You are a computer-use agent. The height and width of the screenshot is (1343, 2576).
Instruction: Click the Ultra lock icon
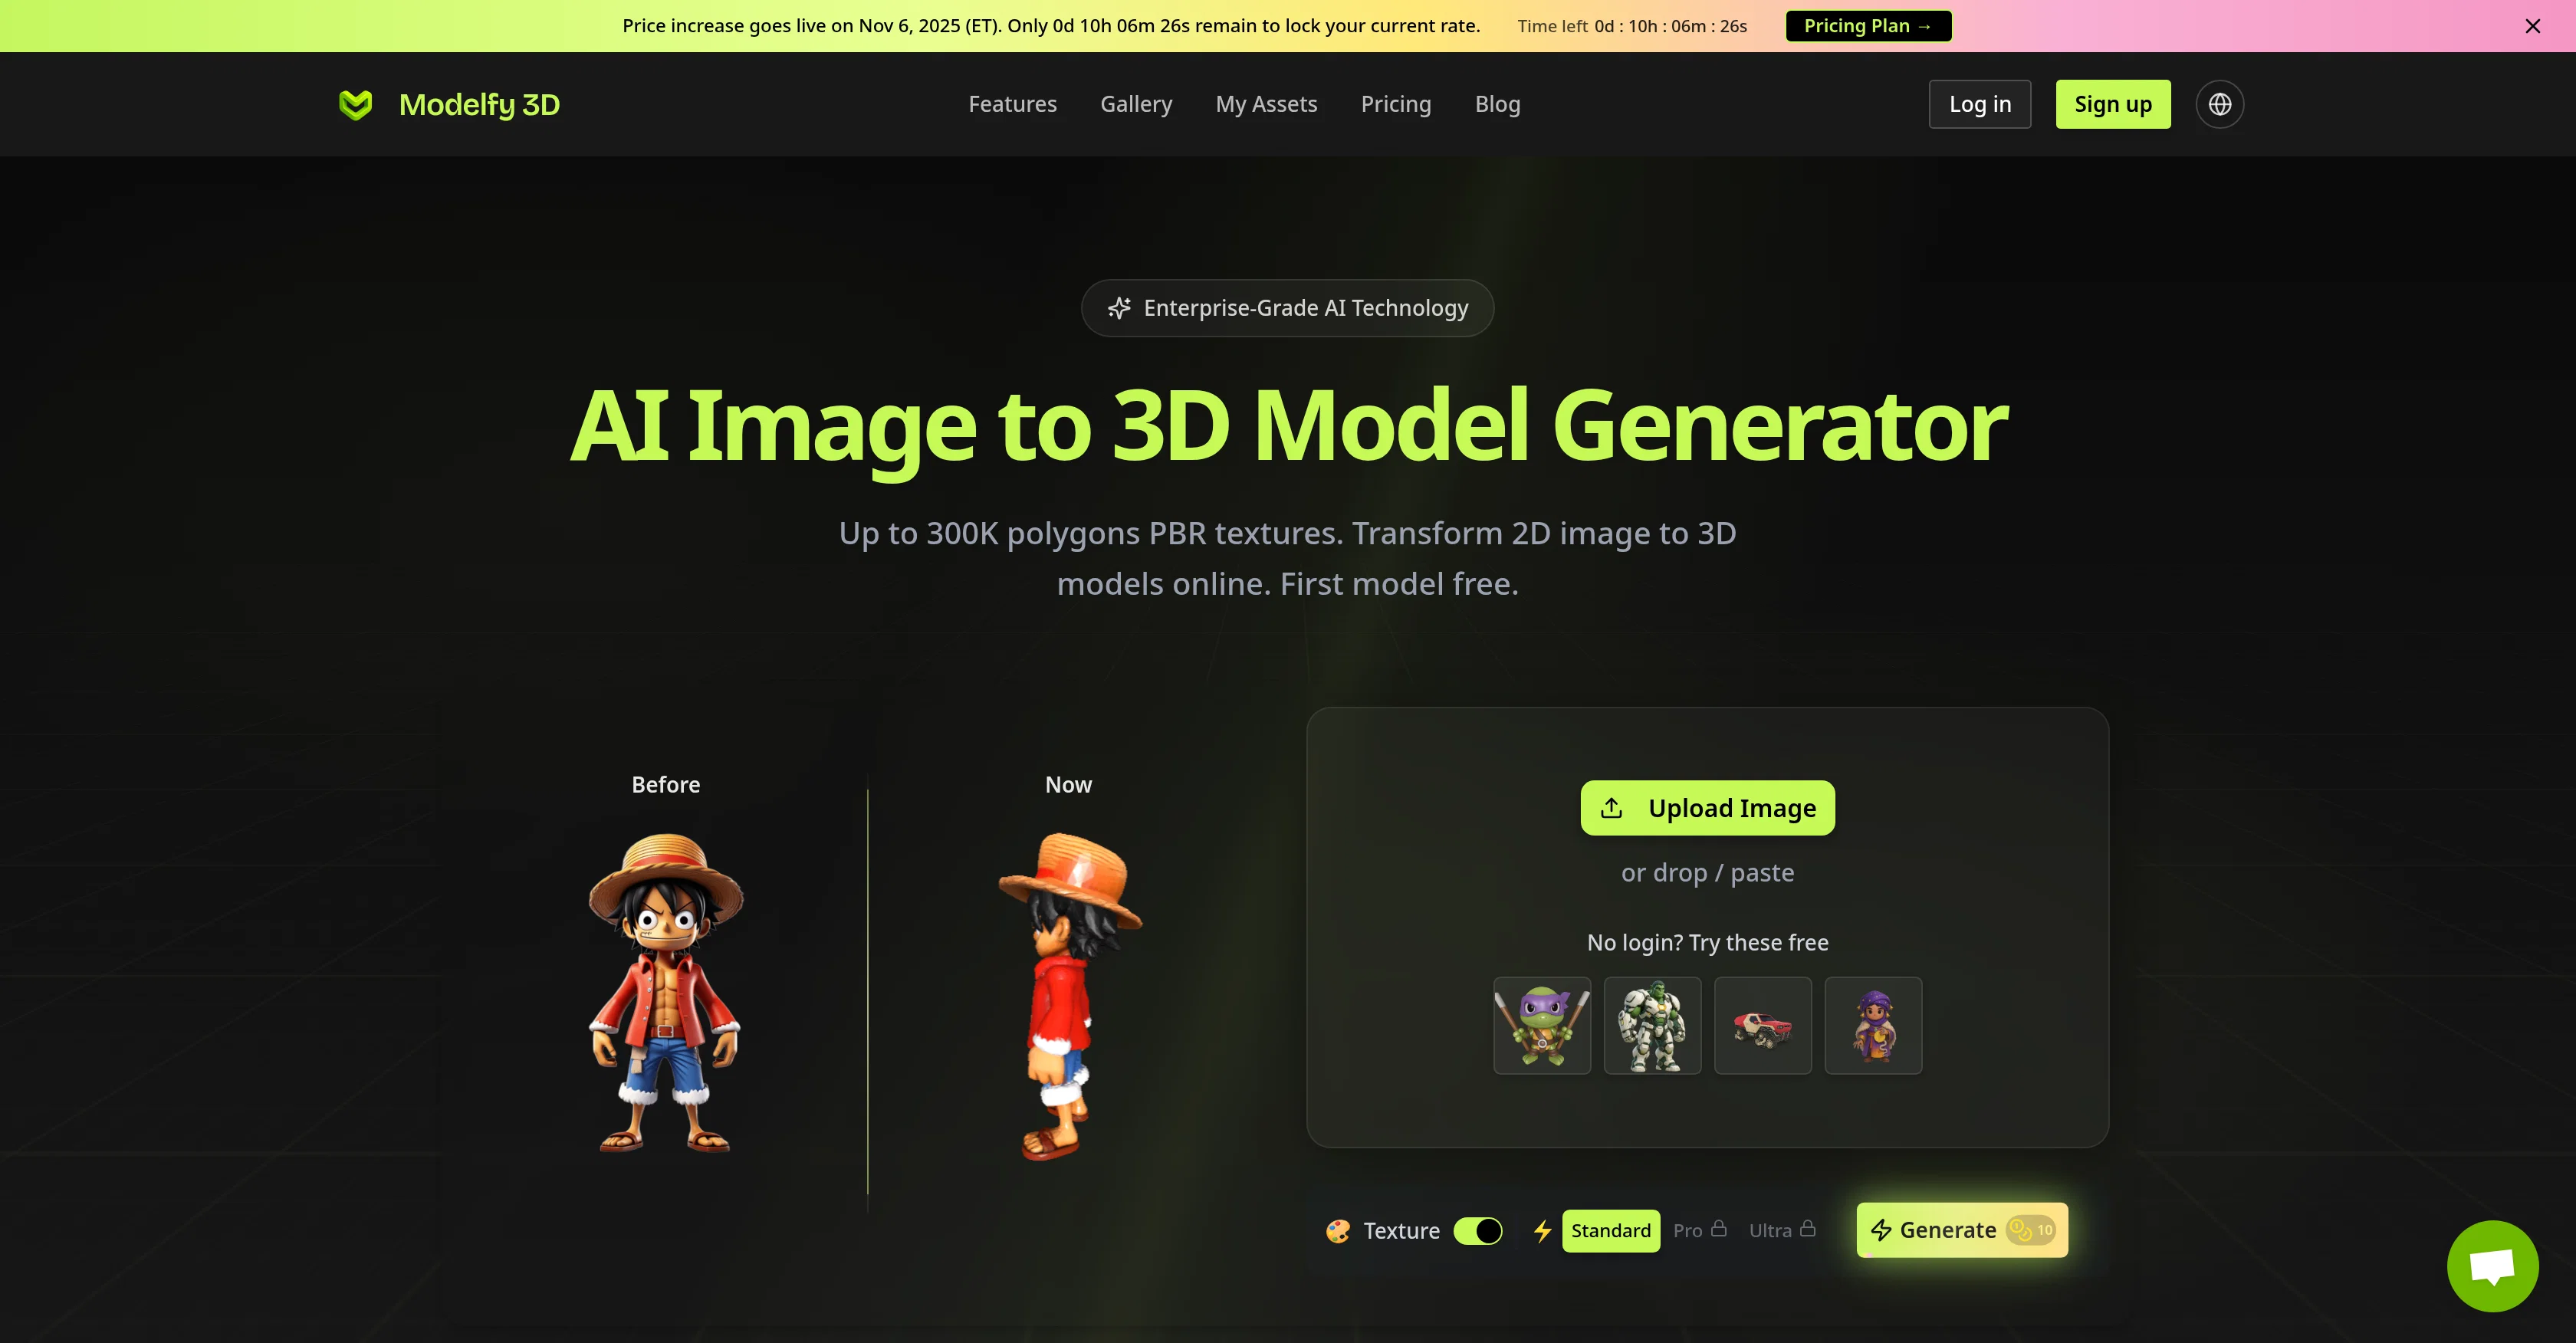[1807, 1228]
